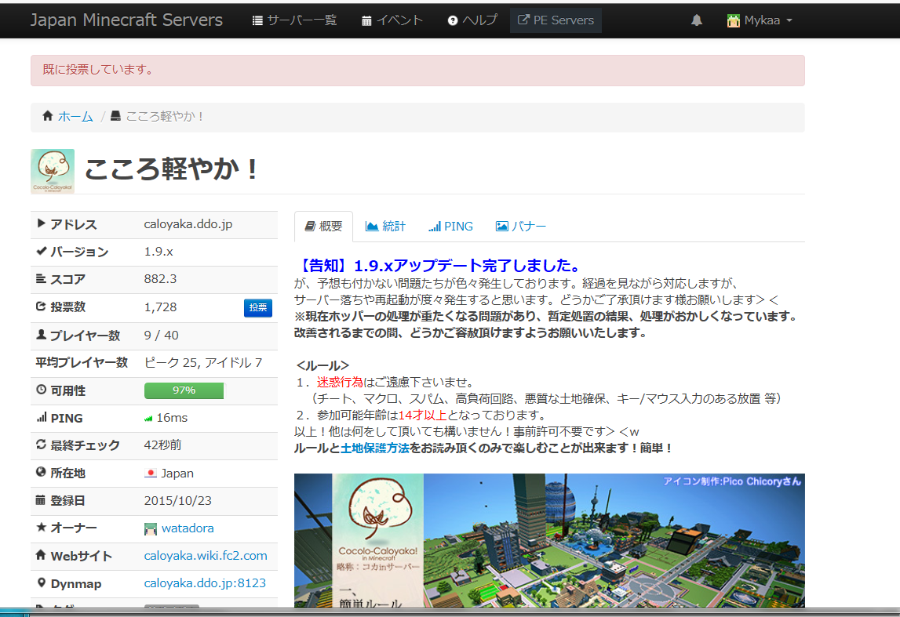Click the red 迷惑行為 rule text

[340, 383]
